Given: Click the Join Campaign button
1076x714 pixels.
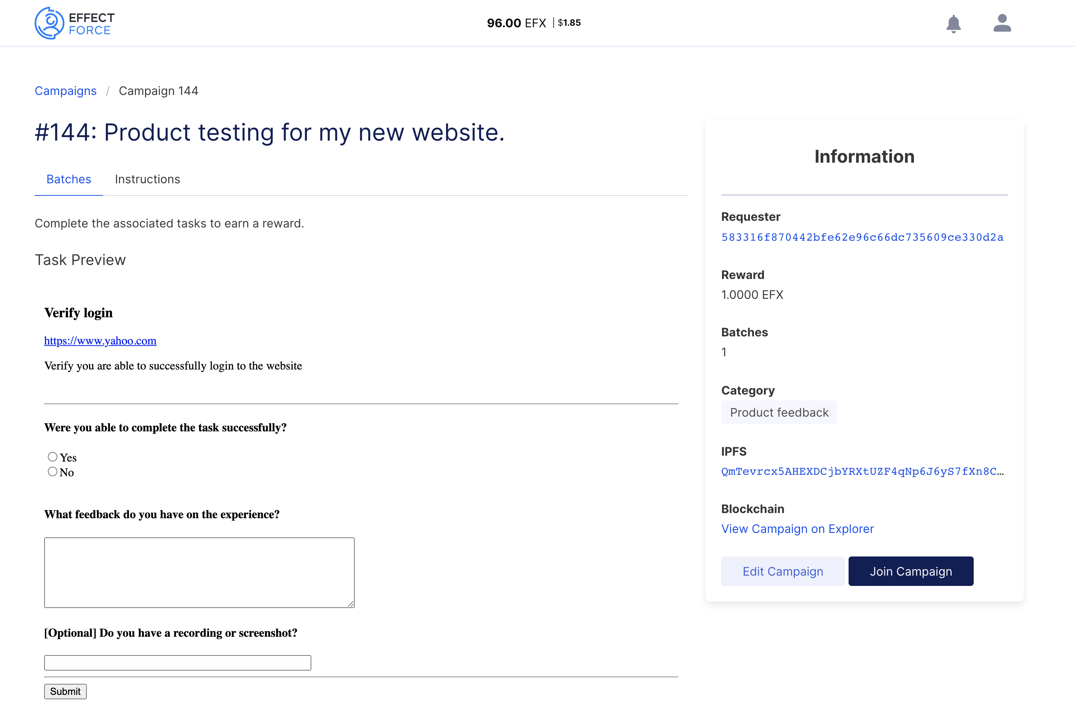Looking at the screenshot, I should 910,571.
